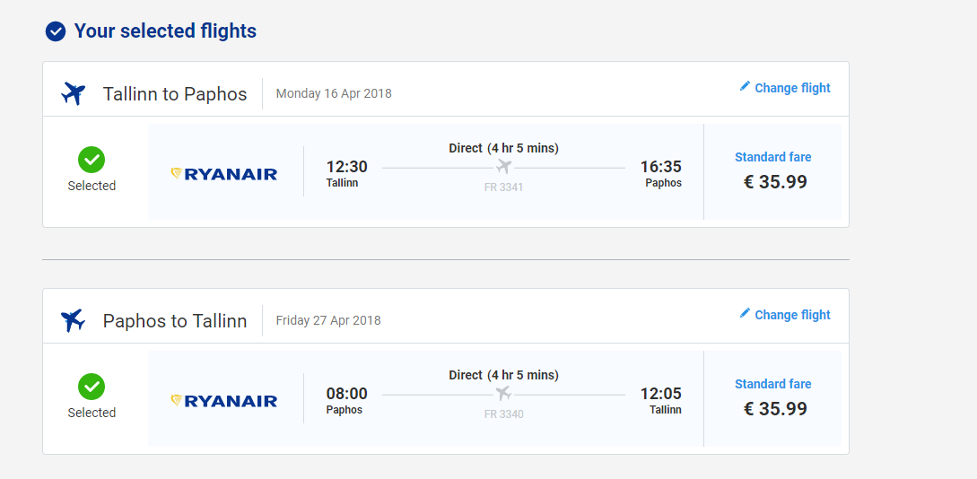Click the airplane icon beside Tallinn to Paphos
The width and height of the screenshot is (977, 479).
point(73,94)
